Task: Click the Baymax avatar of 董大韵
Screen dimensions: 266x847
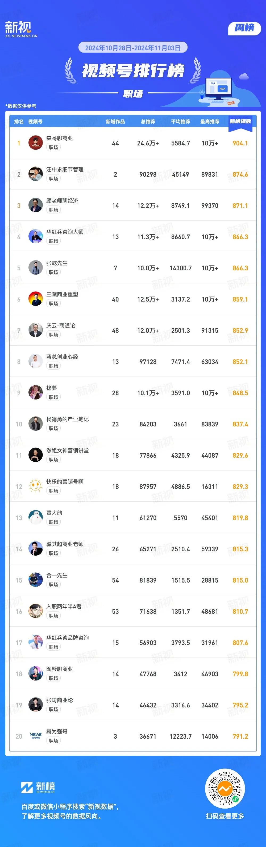Action: (35, 517)
